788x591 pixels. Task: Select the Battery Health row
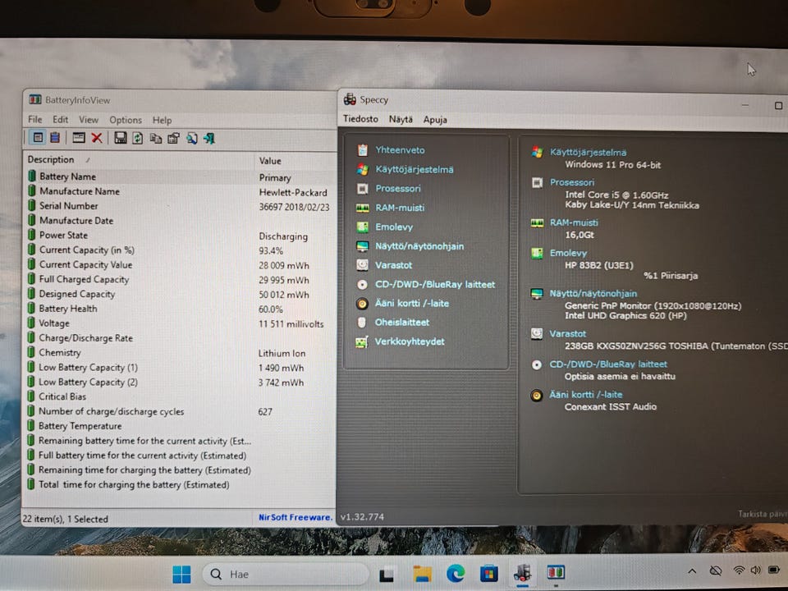click(181, 309)
